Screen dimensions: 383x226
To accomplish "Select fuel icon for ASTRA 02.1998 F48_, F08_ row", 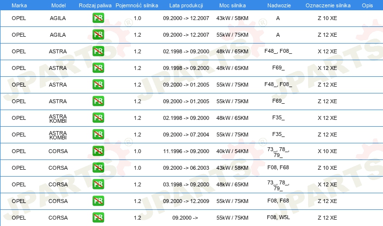I will pyautogui.click(x=98, y=51).
